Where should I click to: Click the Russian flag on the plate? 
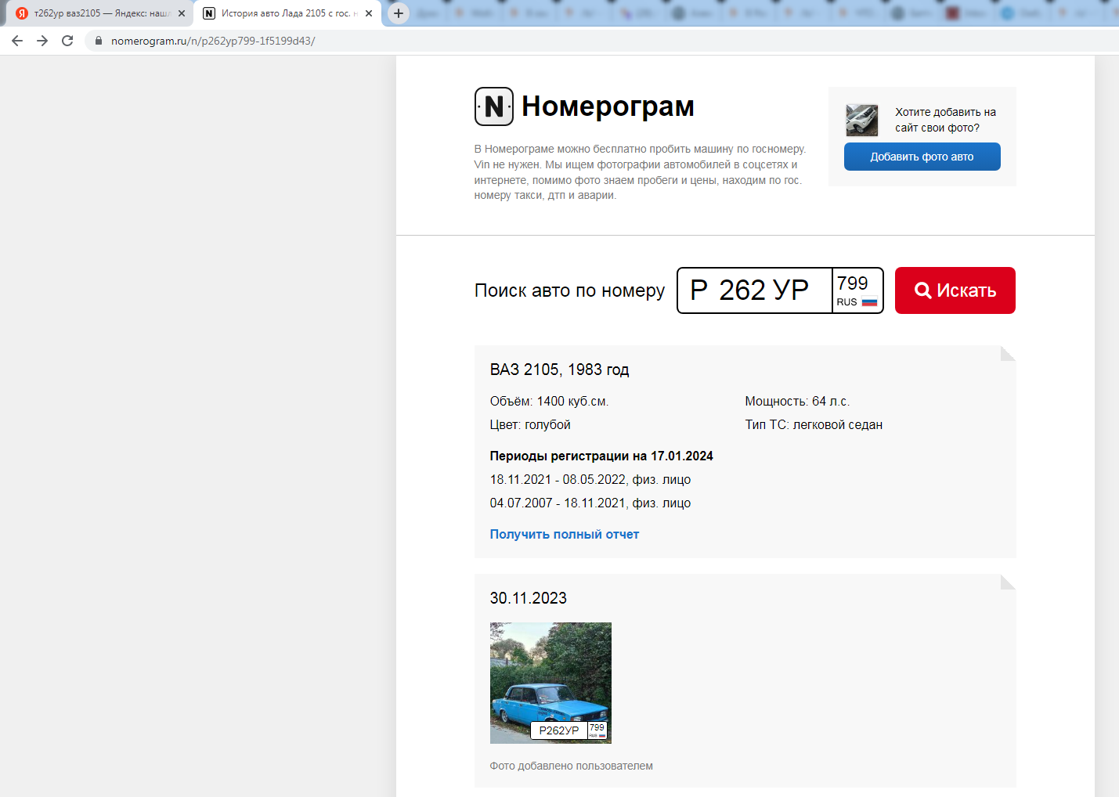(869, 302)
